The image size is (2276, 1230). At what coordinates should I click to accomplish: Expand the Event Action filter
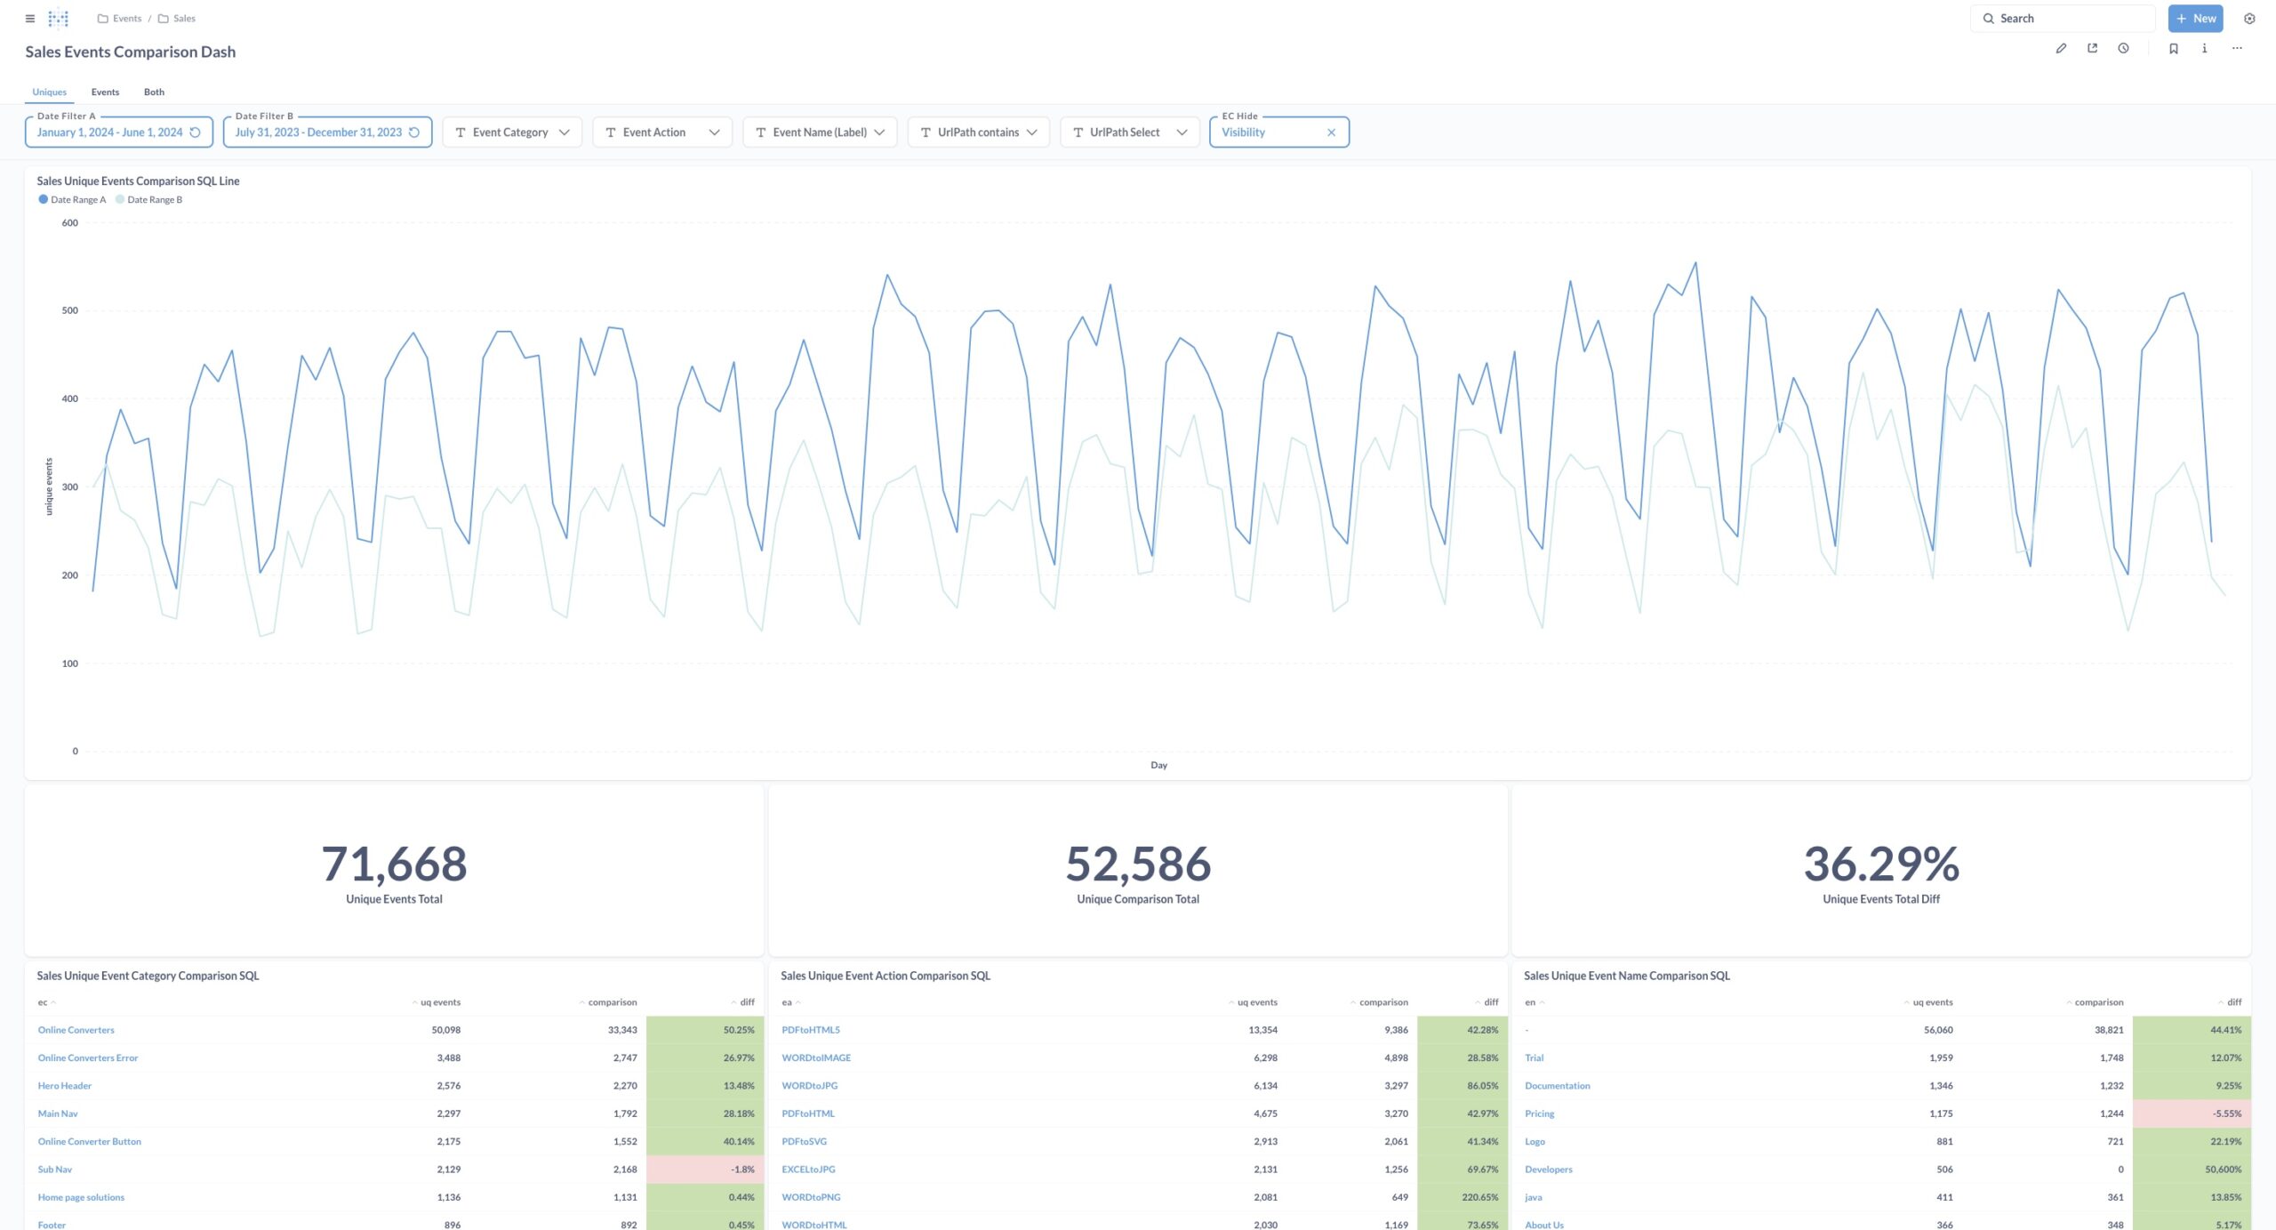point(662,133)
